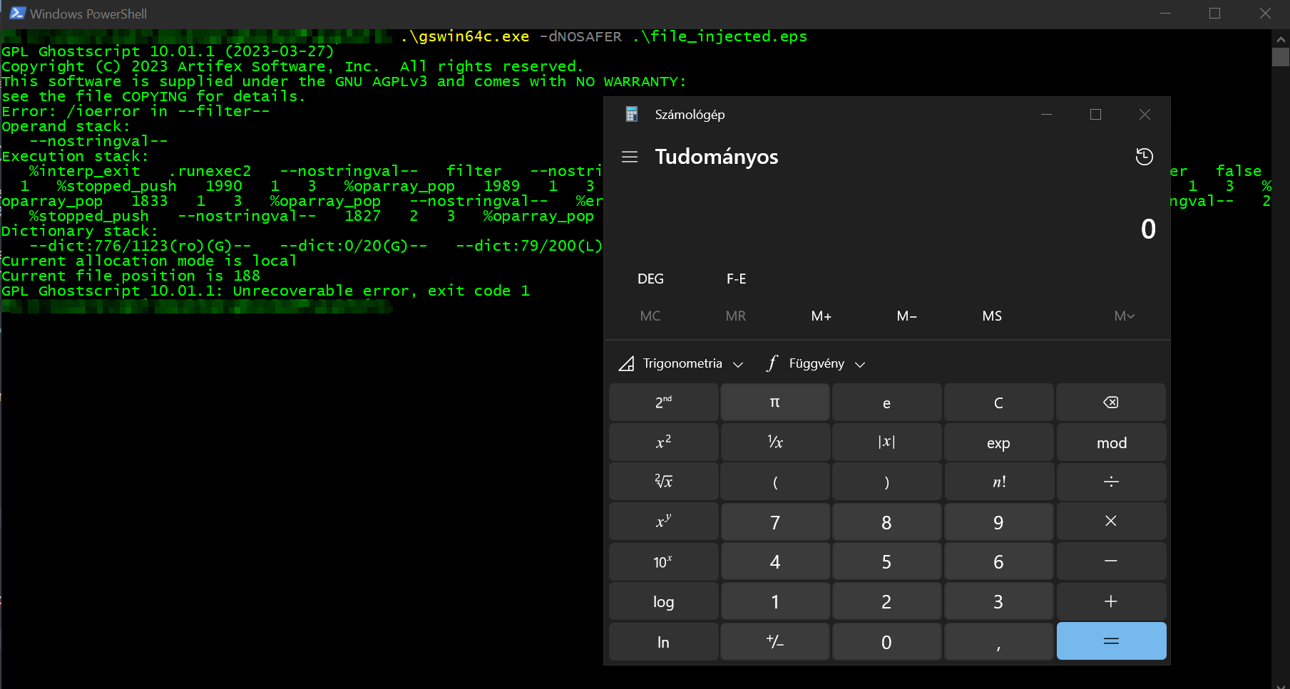Minimize the Windows PowerShell window
Viewport: 1290px width, 689px height.
tap(1166, 14)
